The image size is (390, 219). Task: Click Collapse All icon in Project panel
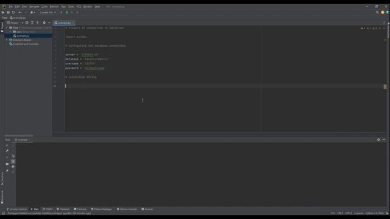point(38,23)
